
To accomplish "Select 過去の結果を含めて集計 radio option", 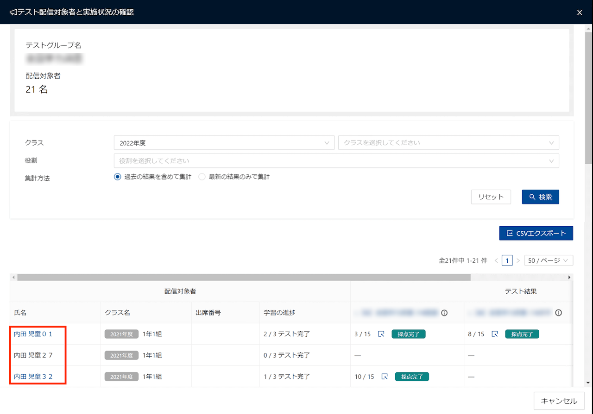I will [117, 177].
